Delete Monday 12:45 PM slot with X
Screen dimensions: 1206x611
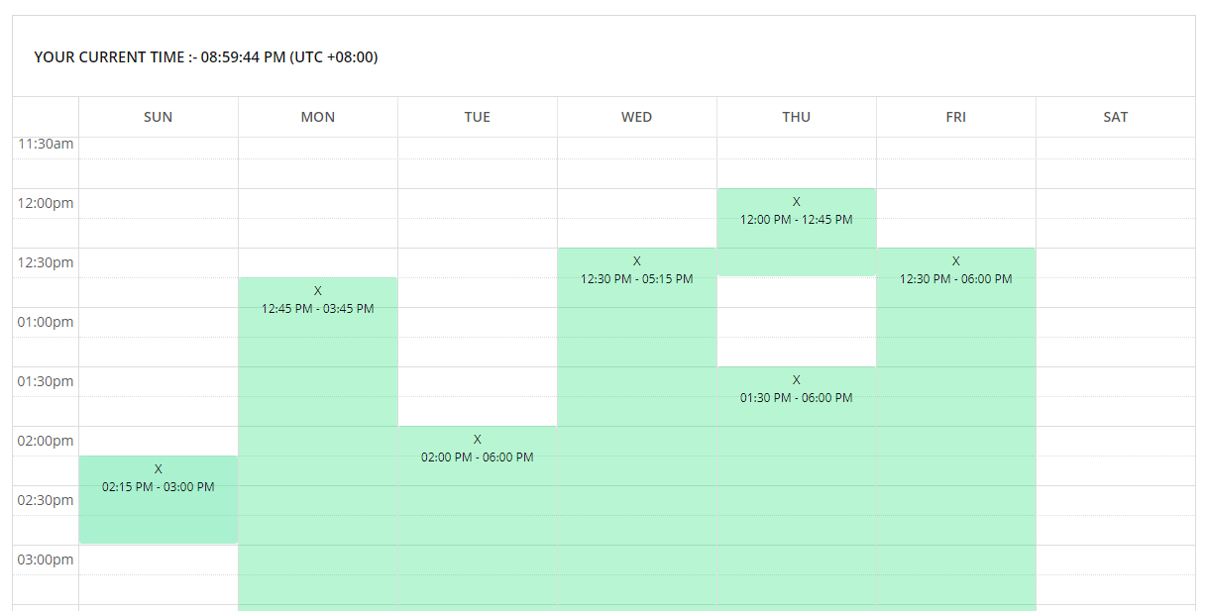coord(318,291)
